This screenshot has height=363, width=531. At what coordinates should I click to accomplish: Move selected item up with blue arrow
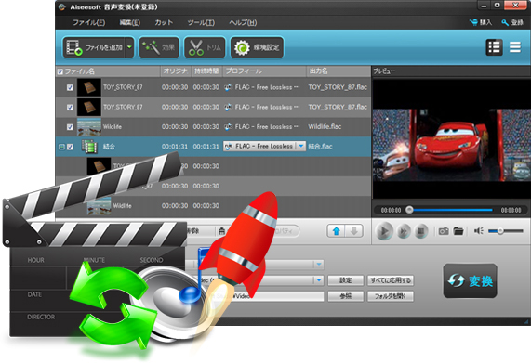[x=337, y=231]
